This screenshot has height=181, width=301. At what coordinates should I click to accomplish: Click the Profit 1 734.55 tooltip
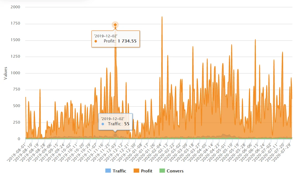[116, 39]
